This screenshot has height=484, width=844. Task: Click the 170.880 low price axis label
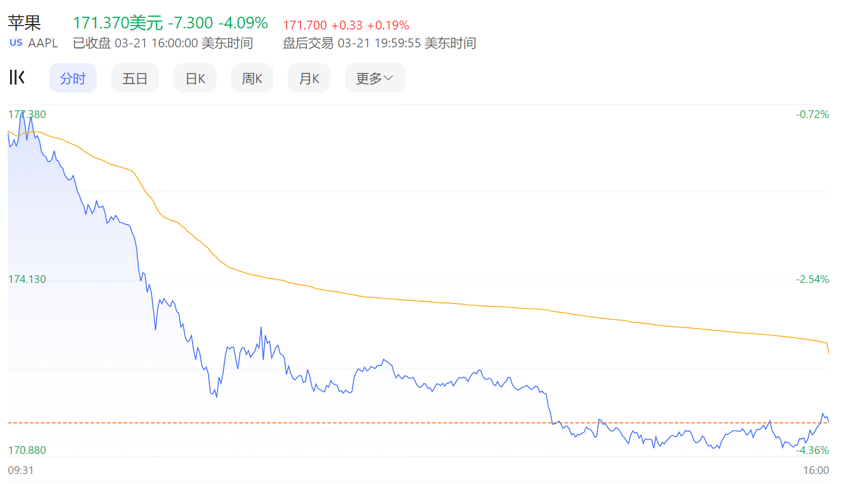(x=27, y=450)
